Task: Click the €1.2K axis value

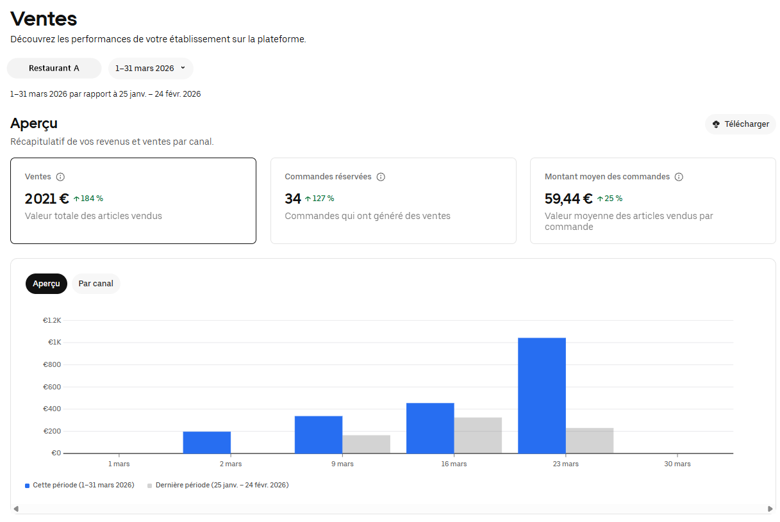Action: [52, 320]
